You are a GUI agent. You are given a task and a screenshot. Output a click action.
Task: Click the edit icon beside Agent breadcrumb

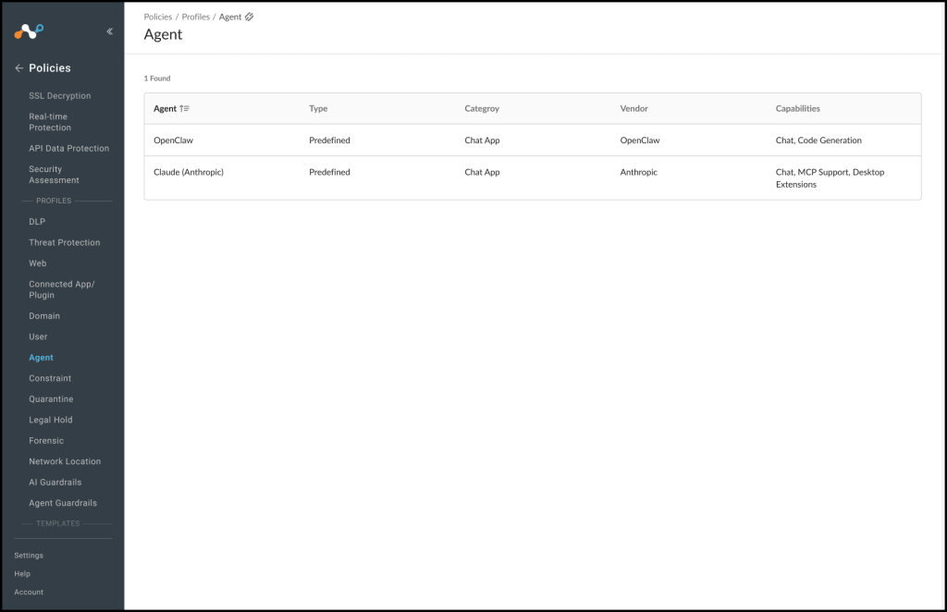pyautogui.click(x=249, y=17)
